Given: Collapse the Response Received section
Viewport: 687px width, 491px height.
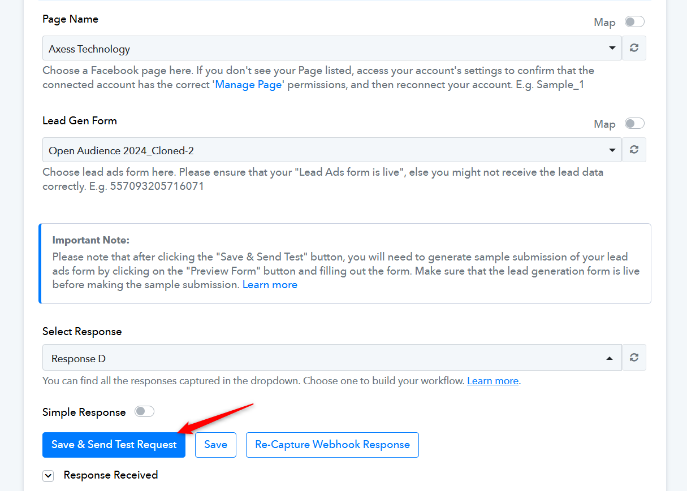Looking at the screenshot, I should 48,476.
